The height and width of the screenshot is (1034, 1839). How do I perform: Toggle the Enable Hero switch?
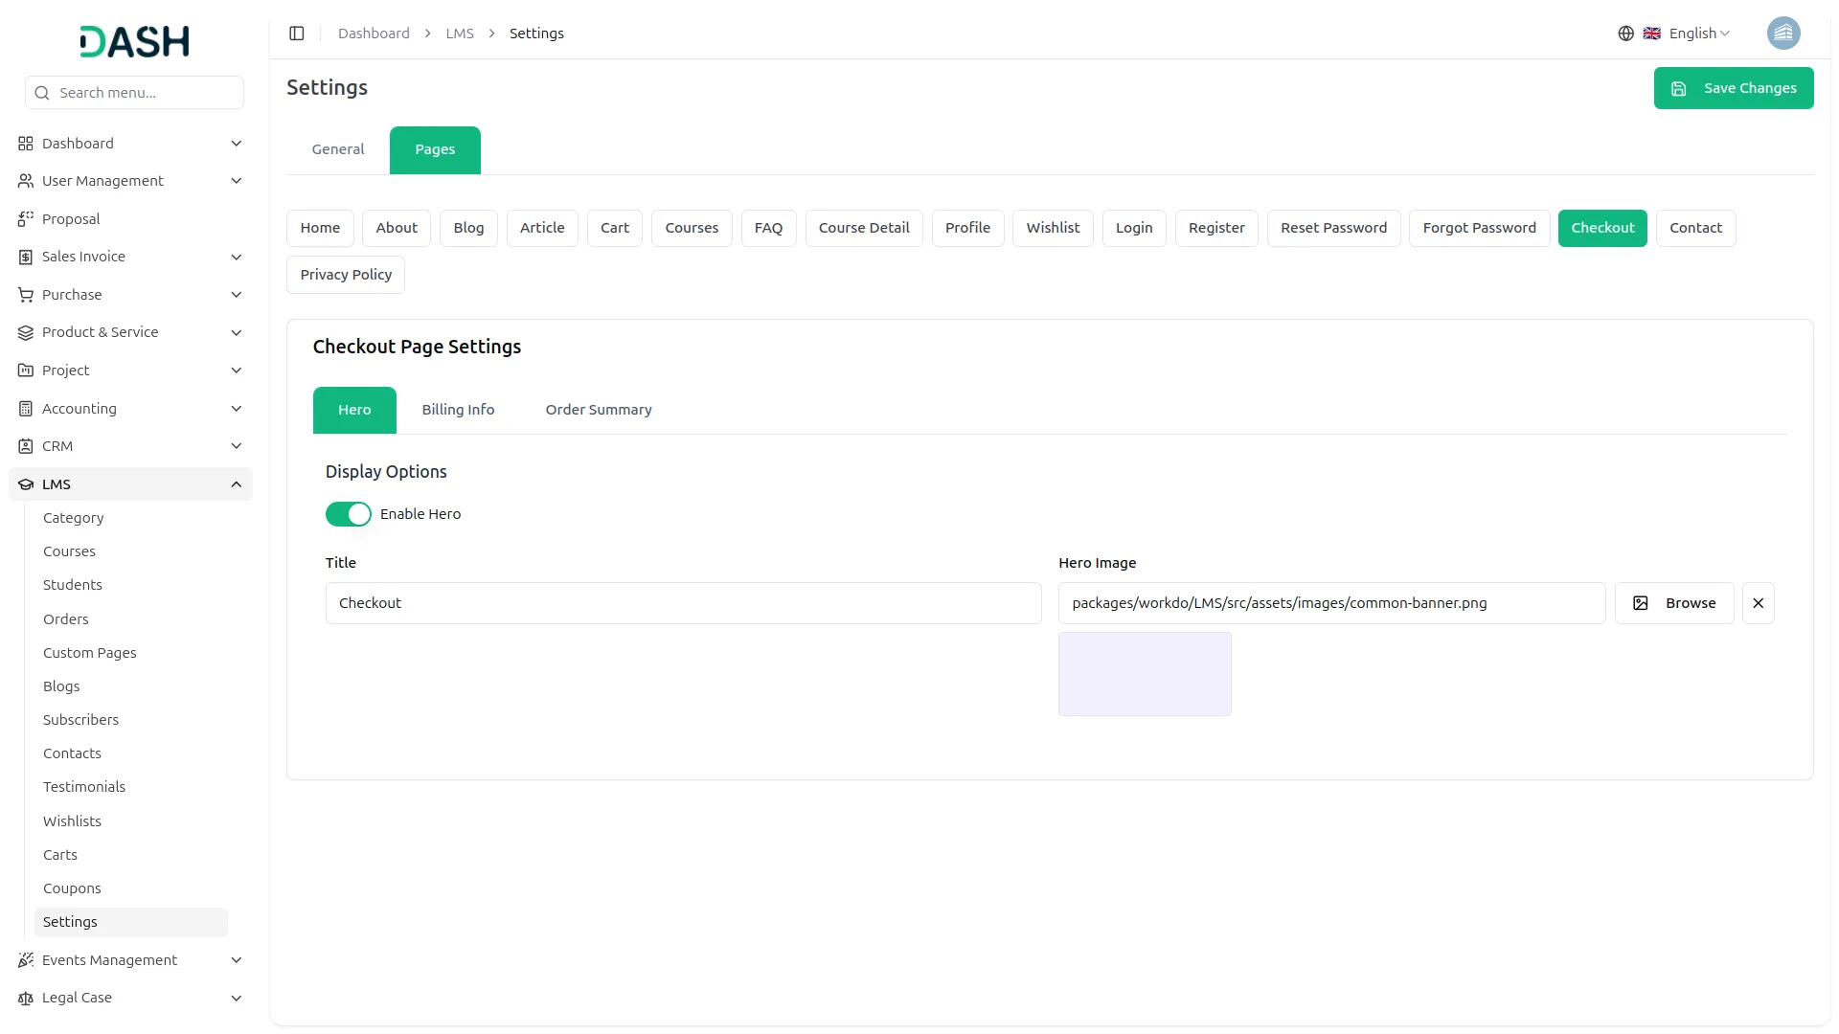coord(348,514)
